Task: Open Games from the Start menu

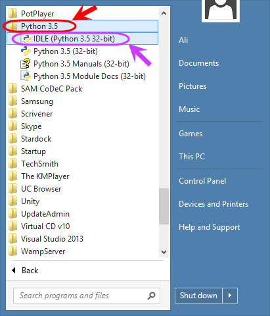Action: coord(191,134)
